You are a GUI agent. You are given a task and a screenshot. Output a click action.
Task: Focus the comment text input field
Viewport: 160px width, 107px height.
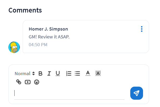click(69, 93)
